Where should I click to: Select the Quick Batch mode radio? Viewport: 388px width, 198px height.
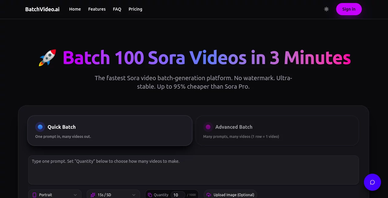40,127
